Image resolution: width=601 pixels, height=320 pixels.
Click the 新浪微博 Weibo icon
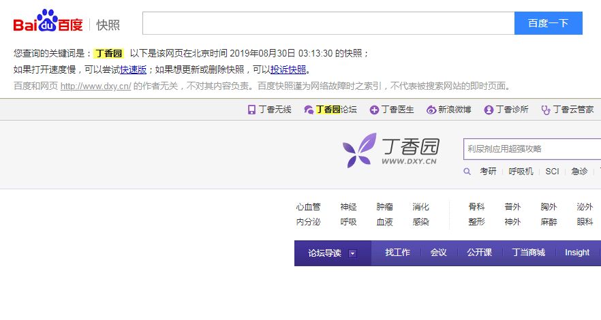(431, 110)
